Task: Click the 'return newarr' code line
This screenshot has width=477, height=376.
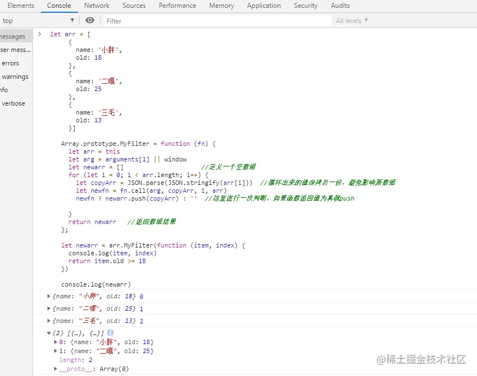Action: 92,222
